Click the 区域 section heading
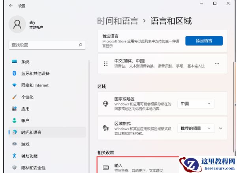The width and height of the screenshot is (237, 173). click(102, 86)
